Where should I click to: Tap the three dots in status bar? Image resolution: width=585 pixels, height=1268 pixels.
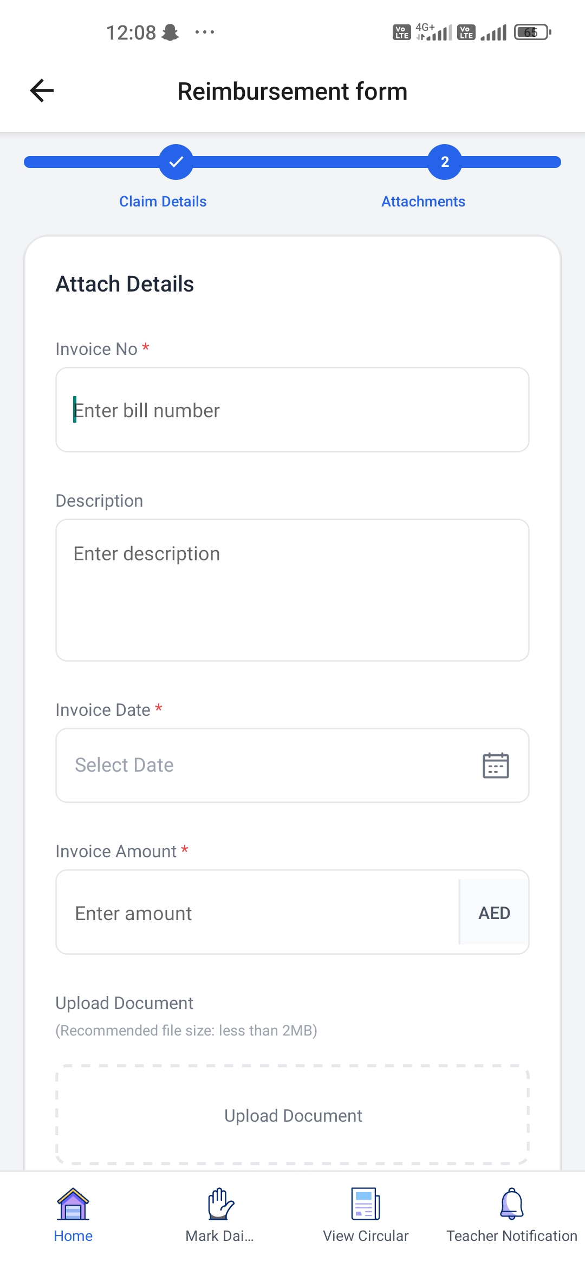pos(205,33)
